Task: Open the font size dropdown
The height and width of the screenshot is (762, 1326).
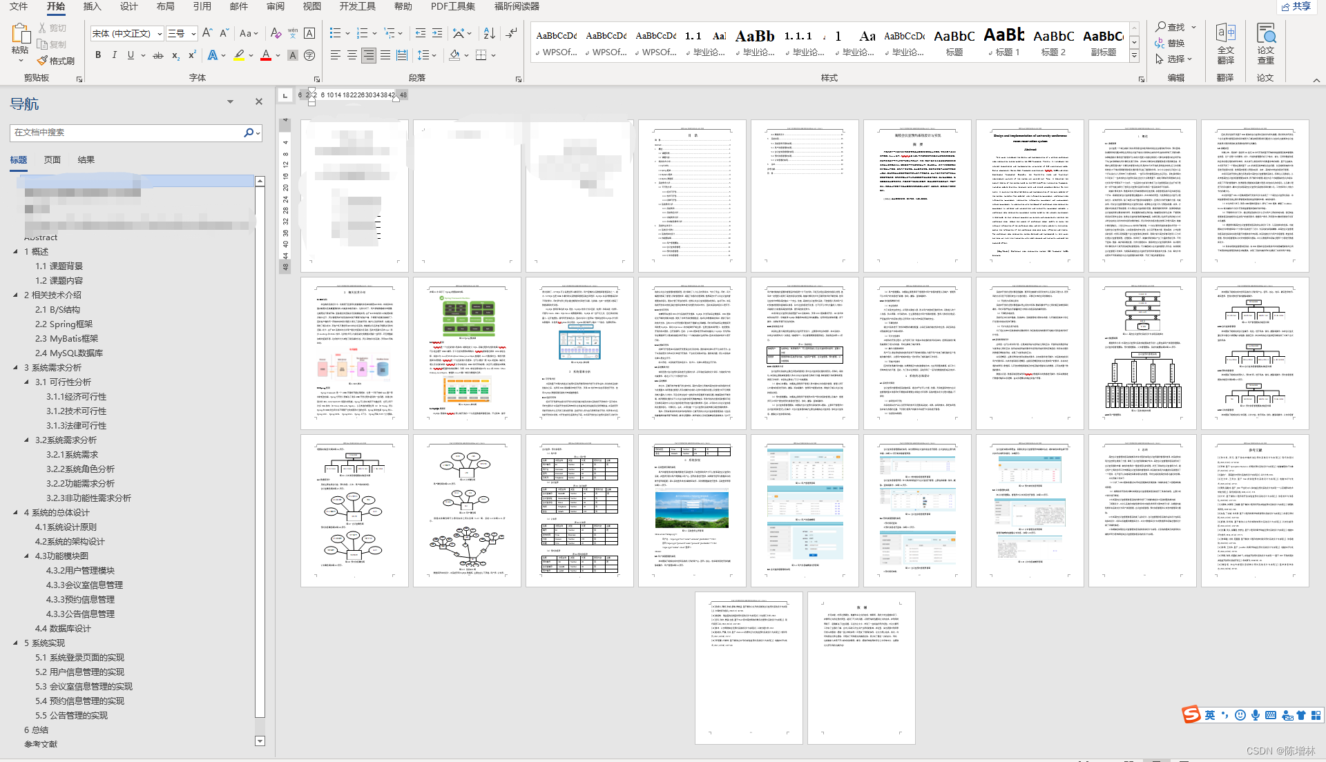Action: (193, 33)
